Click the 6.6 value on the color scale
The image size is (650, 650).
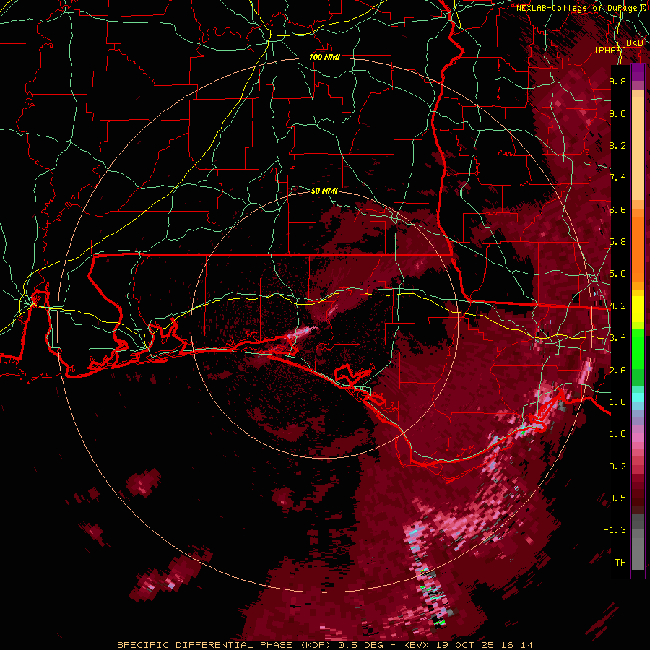617,209
